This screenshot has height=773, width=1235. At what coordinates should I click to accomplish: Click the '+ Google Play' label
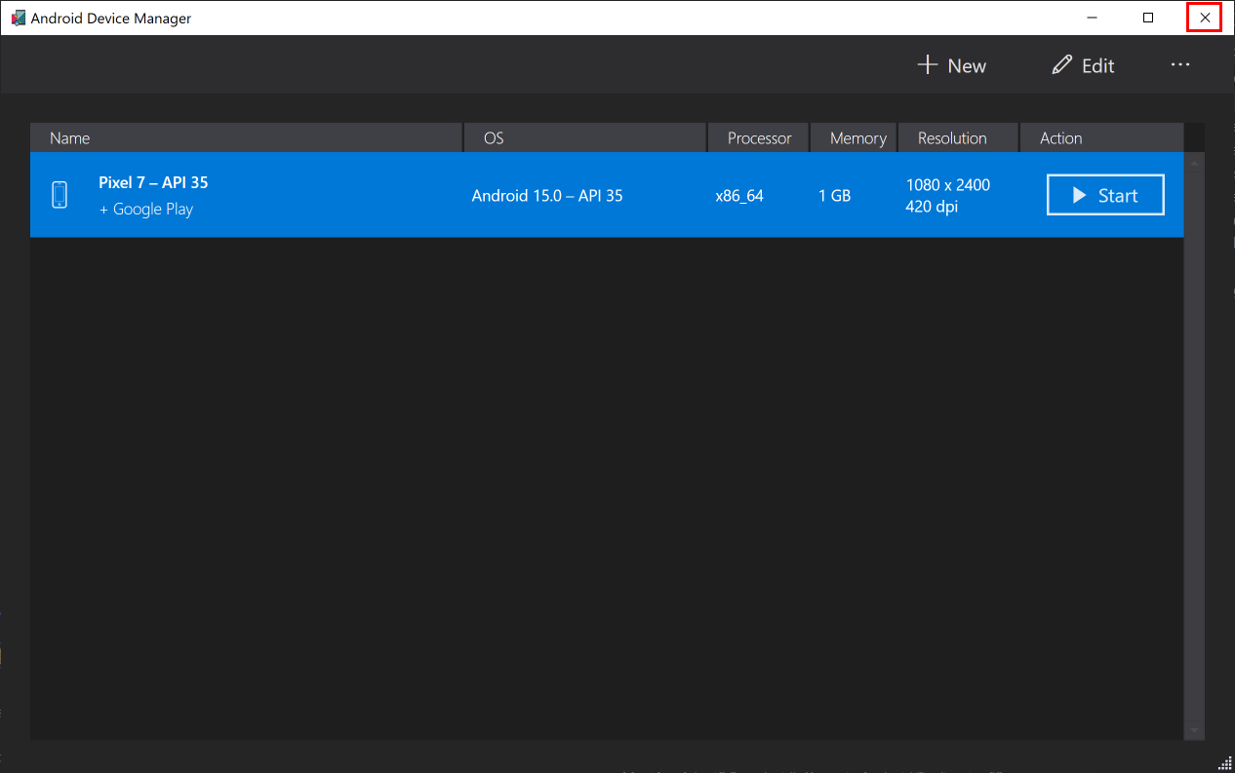click(x=146, y=209)
